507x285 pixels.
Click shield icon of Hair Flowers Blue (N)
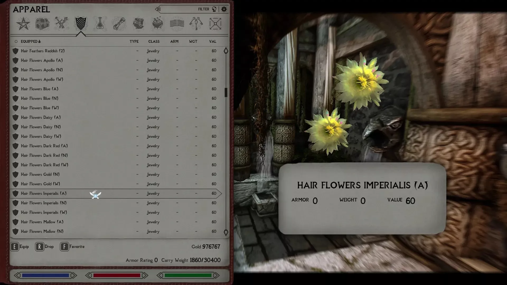tap(16, 98)
